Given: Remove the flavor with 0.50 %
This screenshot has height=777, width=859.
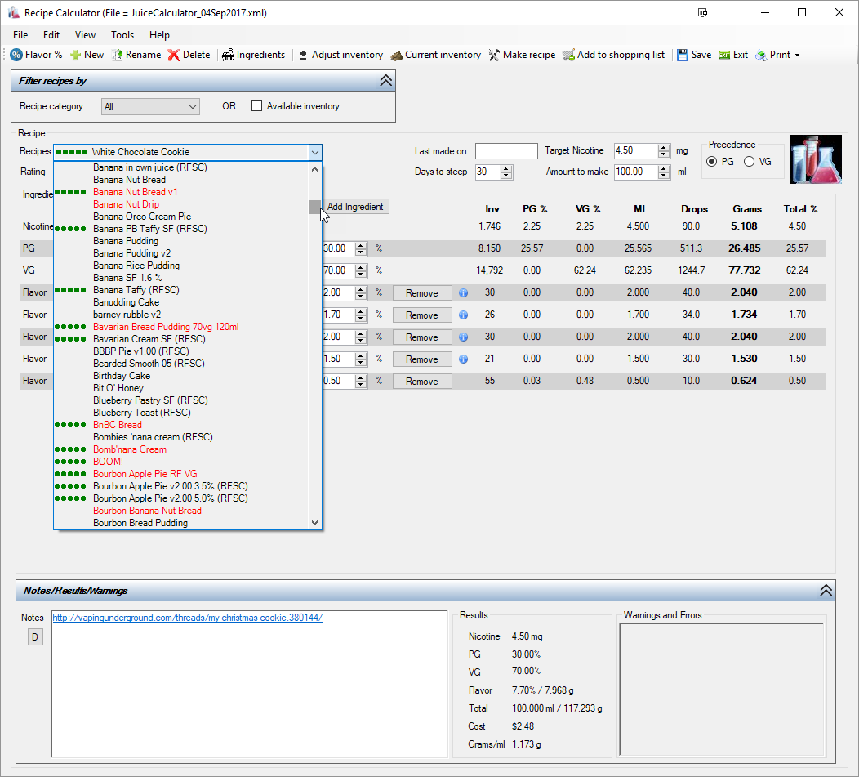Looking at the screenshot, I should 422,381.
